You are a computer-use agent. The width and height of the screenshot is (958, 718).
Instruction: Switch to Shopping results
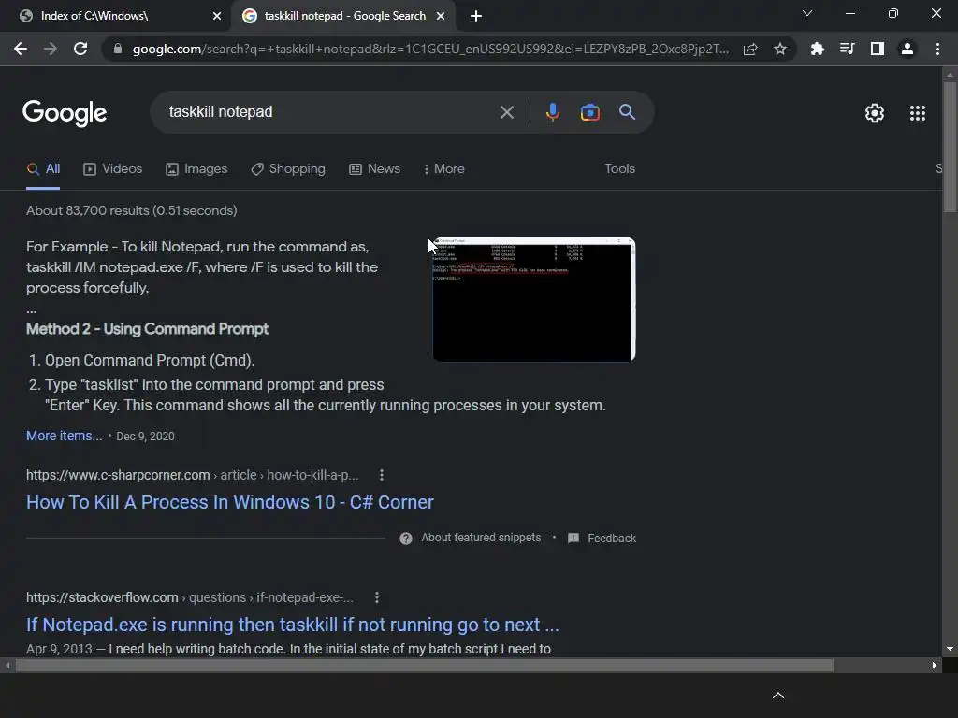pos(288,169)
